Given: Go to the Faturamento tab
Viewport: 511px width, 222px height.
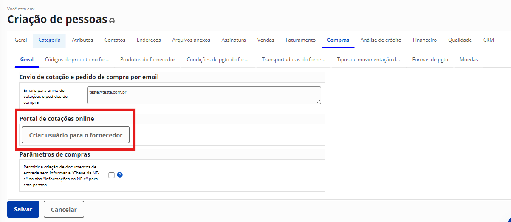Looking at the screenshot, I should [301, 40].
